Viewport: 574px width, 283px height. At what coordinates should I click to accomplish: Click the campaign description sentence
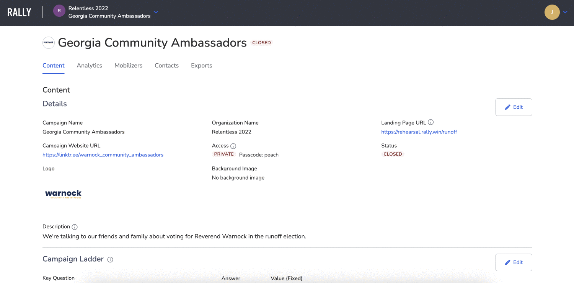pyautogui.click(x=174, y=236)
